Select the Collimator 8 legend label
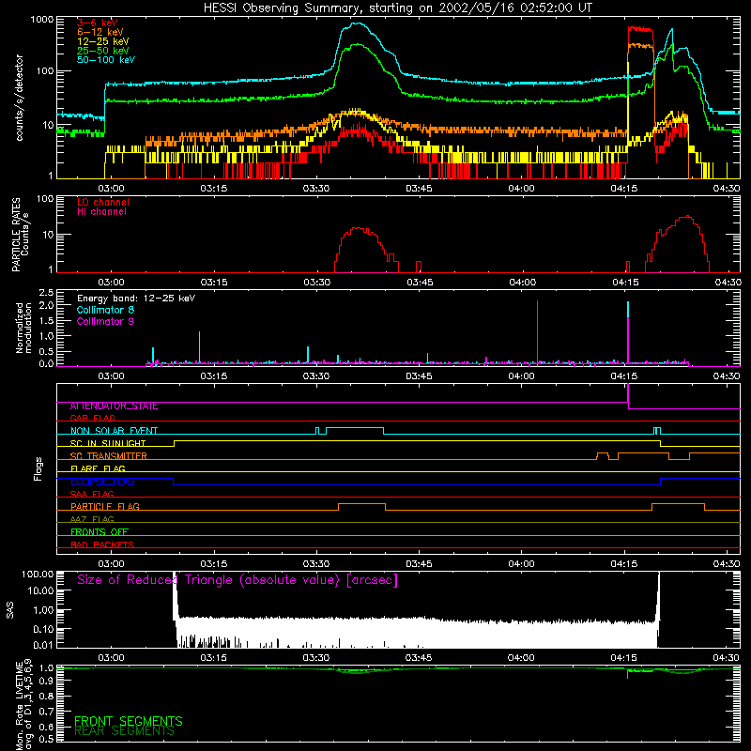The height and width of the screenshot is (751, 751). pyautogui.click(x=105, y=310)
